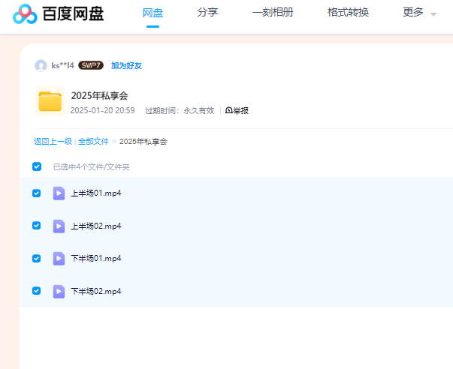Click the video icon of 下半场02.mp4
This screenshot has height=369, width=453.
pos(59,291)
